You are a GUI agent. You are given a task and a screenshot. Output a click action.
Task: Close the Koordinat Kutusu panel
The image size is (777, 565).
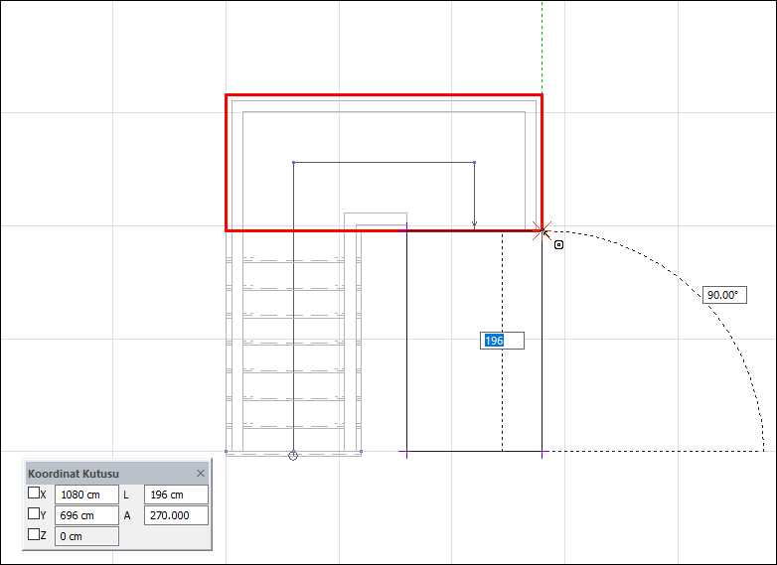[x=200, y=474]
